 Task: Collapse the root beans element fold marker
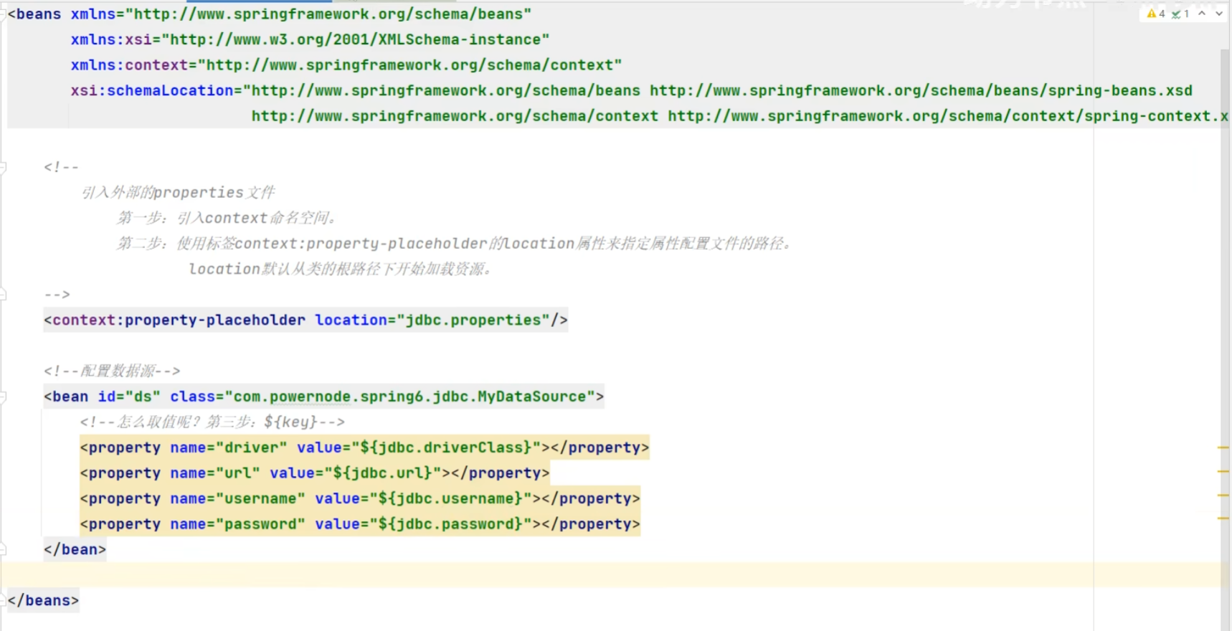3,14
